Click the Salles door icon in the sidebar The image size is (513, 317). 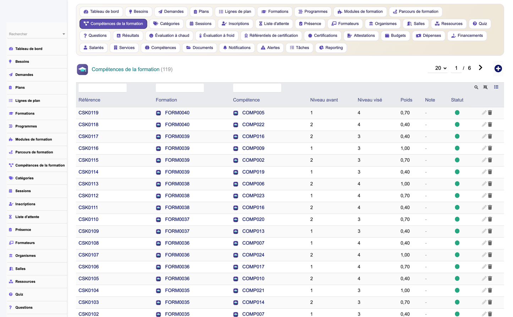coord(11,269)
